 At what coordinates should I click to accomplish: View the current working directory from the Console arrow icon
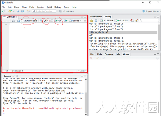pos(17,76)
